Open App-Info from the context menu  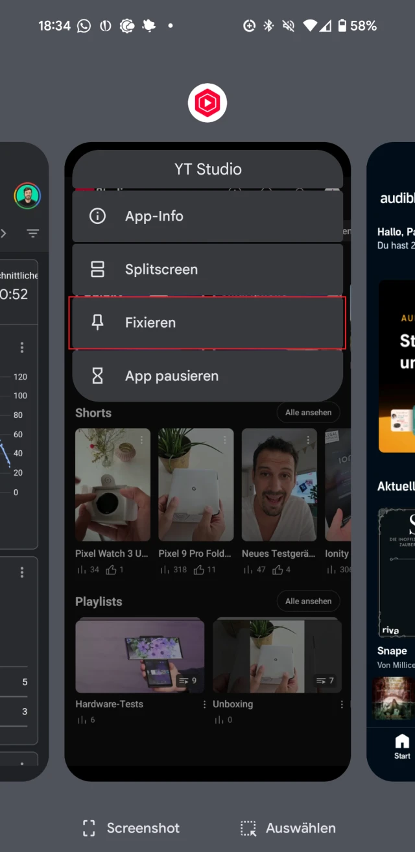click(207, 216)
